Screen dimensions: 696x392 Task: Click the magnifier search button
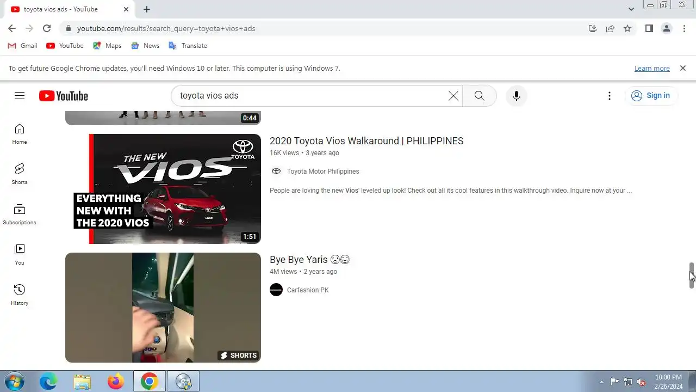(x=479, y=96)
